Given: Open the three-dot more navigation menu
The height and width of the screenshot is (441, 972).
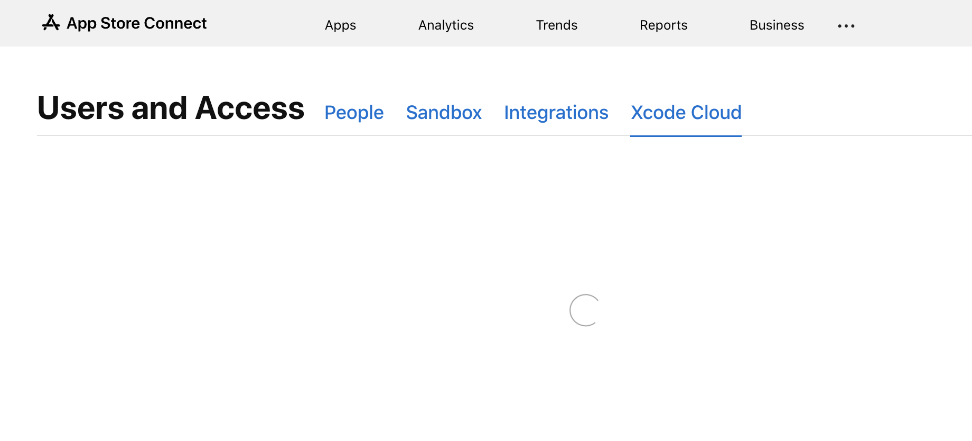Looking at the screenshot, I should pyautogui.click(x=846, y=25).
